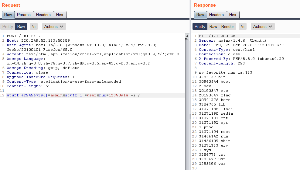Toggle newline display in Response pane

click(x=243, y=27)
